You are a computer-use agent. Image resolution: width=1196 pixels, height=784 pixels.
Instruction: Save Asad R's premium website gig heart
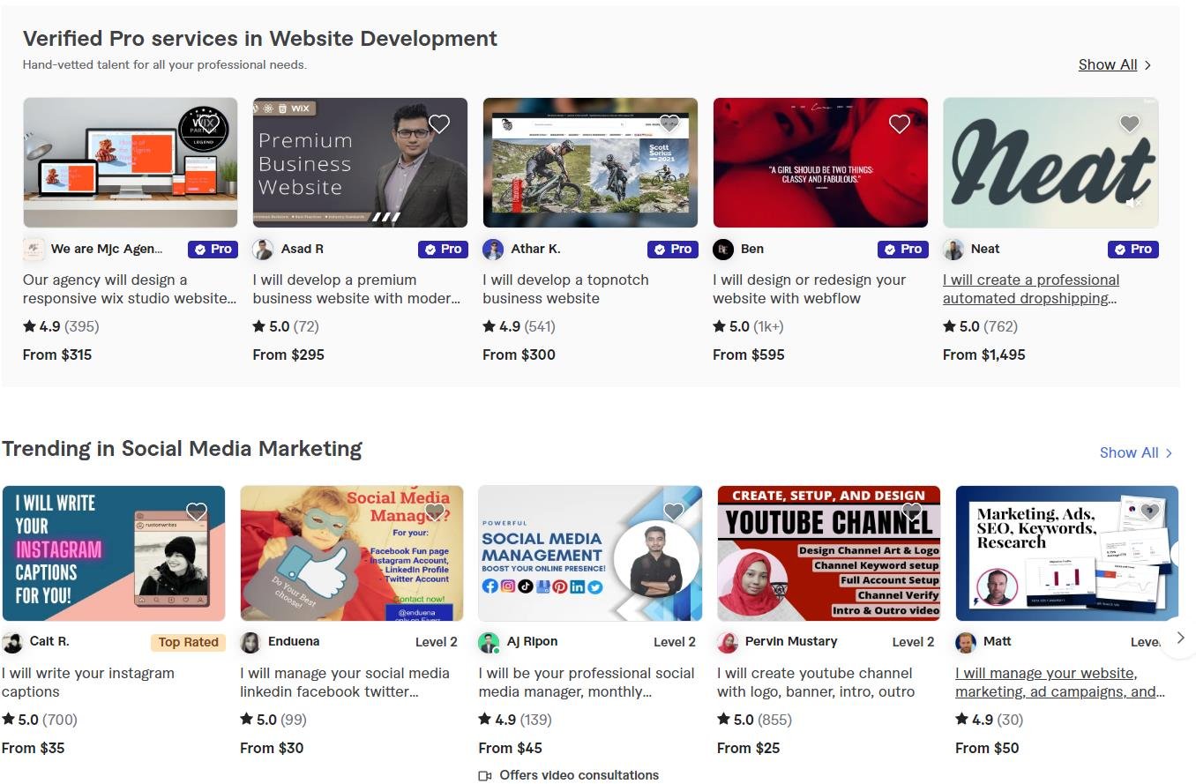pyautogui.click(x=439, y=123)
